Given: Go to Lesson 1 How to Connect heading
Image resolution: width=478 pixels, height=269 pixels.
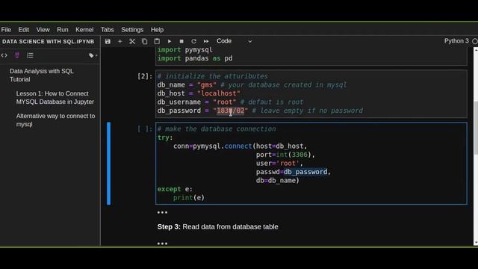Looking at the screenshot, I should [x=55, y=98].
